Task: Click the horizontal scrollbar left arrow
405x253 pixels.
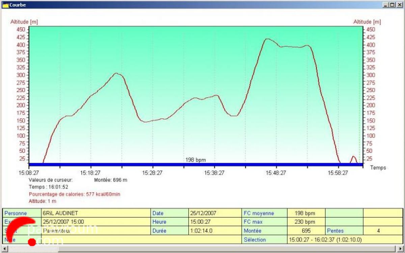Action: click(4, 249)
